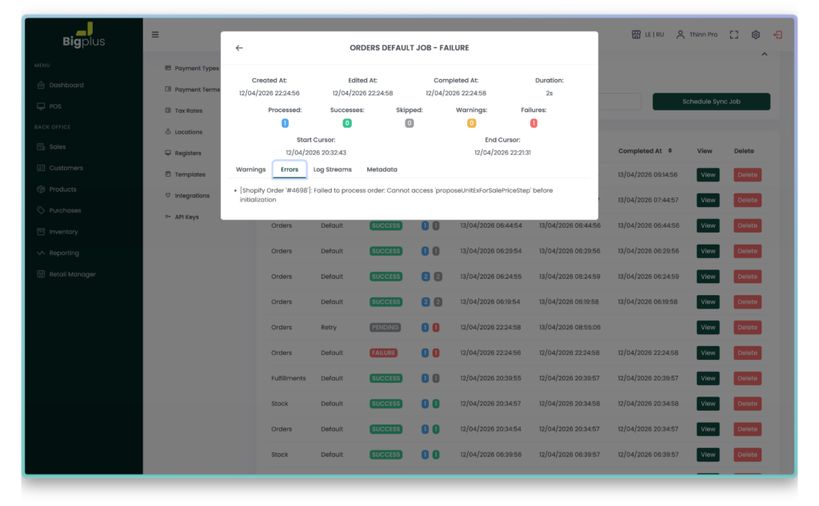This screenshot has height=506, width=819.
Task: Log out using the red exit icon
Action: click(777, 34)
